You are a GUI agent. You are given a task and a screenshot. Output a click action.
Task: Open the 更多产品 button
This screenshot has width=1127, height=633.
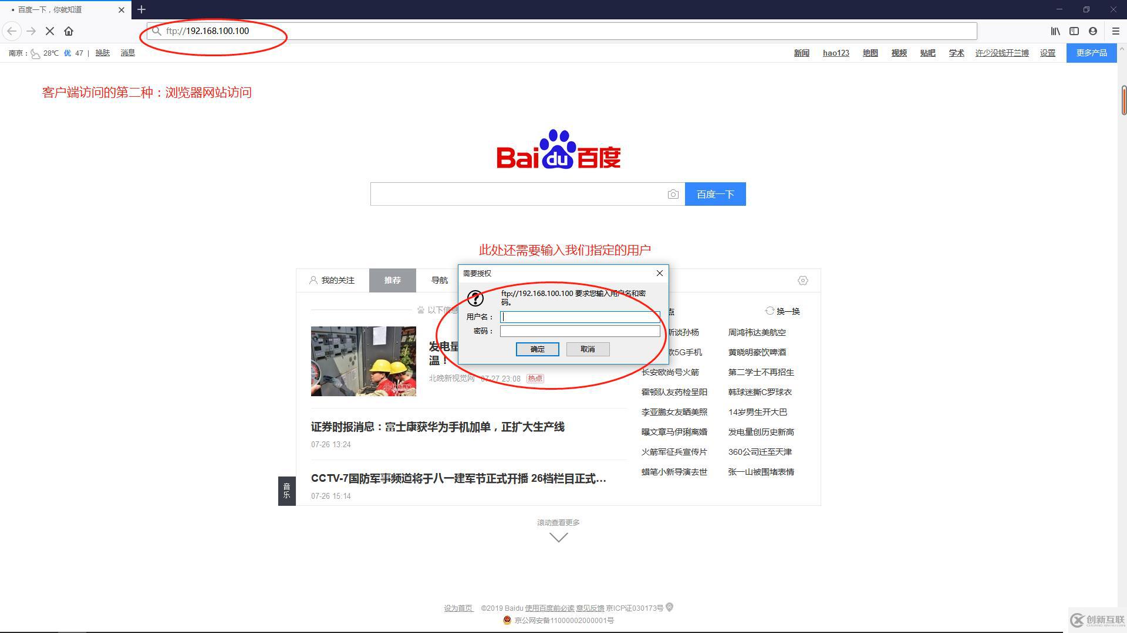[1091, 53]
